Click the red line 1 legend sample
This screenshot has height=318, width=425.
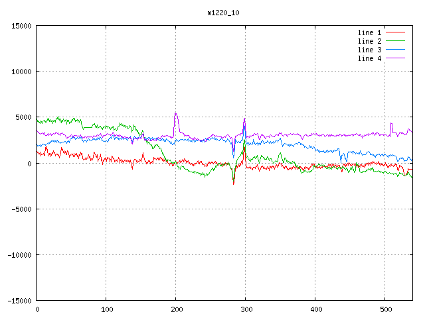396,32
